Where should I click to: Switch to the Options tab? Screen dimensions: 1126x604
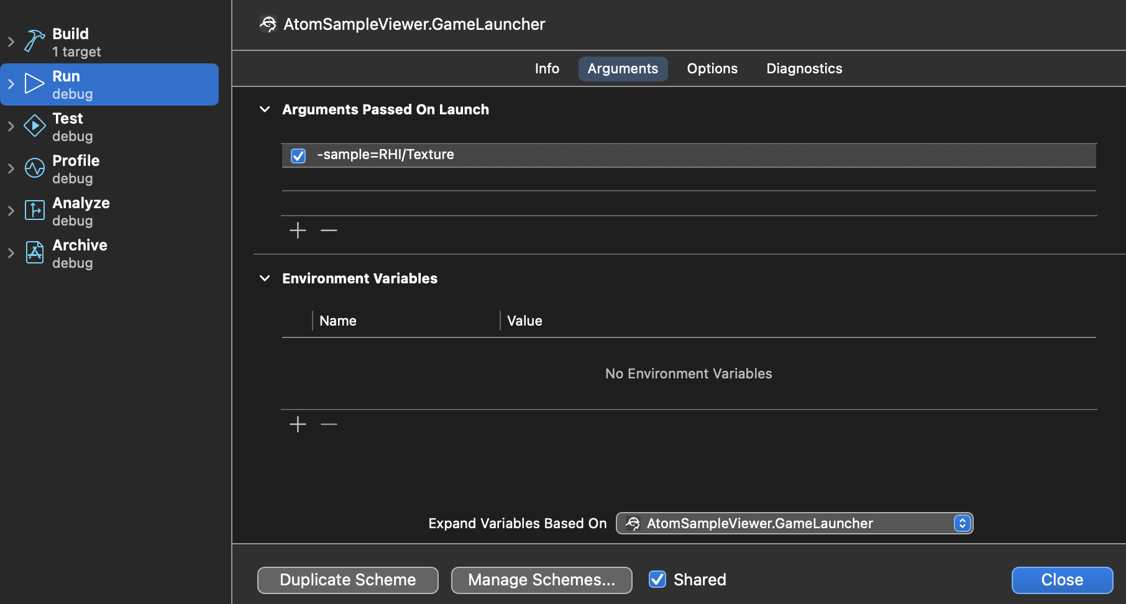coord(712,68)
